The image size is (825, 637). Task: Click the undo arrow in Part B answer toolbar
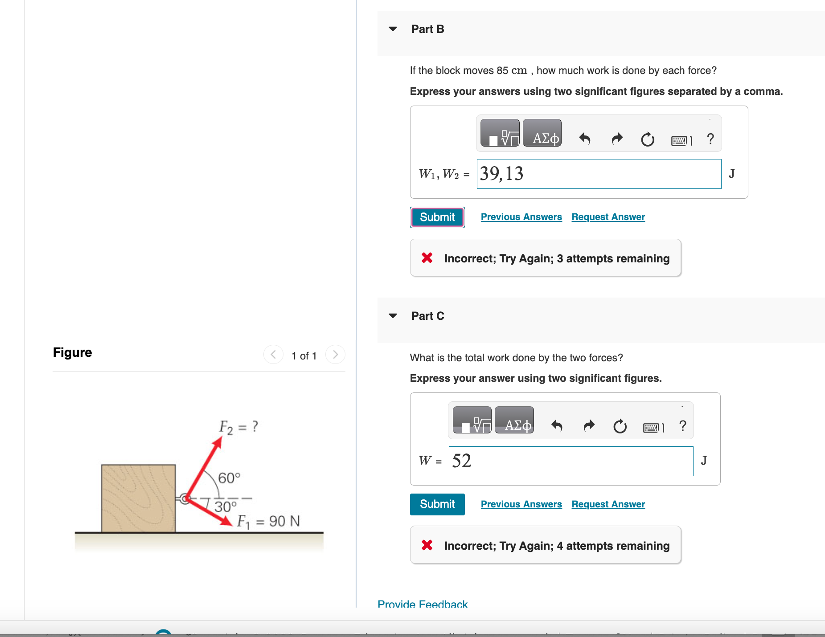(584, 139)
